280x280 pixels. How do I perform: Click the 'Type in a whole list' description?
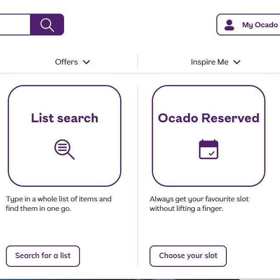(59, 199)
